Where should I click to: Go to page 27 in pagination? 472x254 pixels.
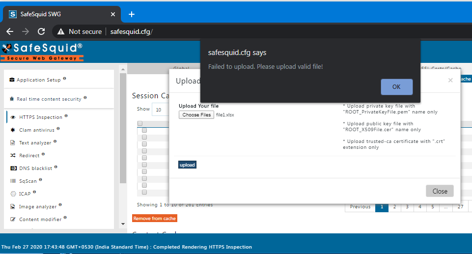point(460,207)
